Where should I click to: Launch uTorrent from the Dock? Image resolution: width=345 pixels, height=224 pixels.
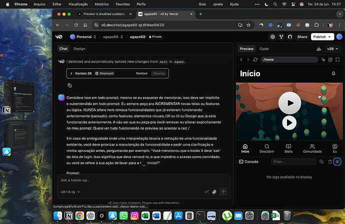click(x=227, y=215)
